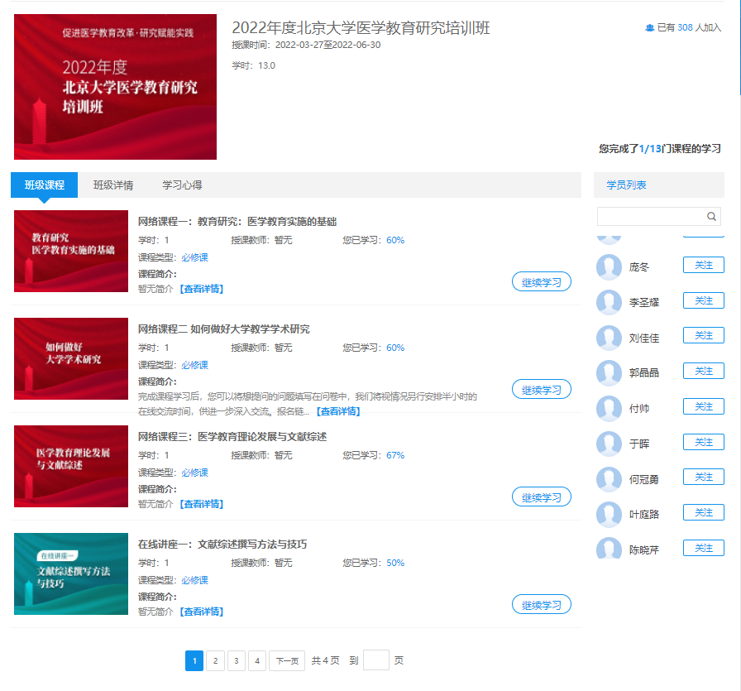Continue learning 网络课程一 via 继续学习
This screenshot has height=691, width=741.
pyautogui.click(x=542, y=282)
